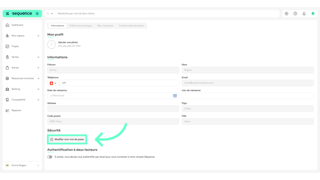Image resolution: width=320 pixels, height=180 pixels.
Task: Open the clock history icon
Action: [x=295, y=13]
